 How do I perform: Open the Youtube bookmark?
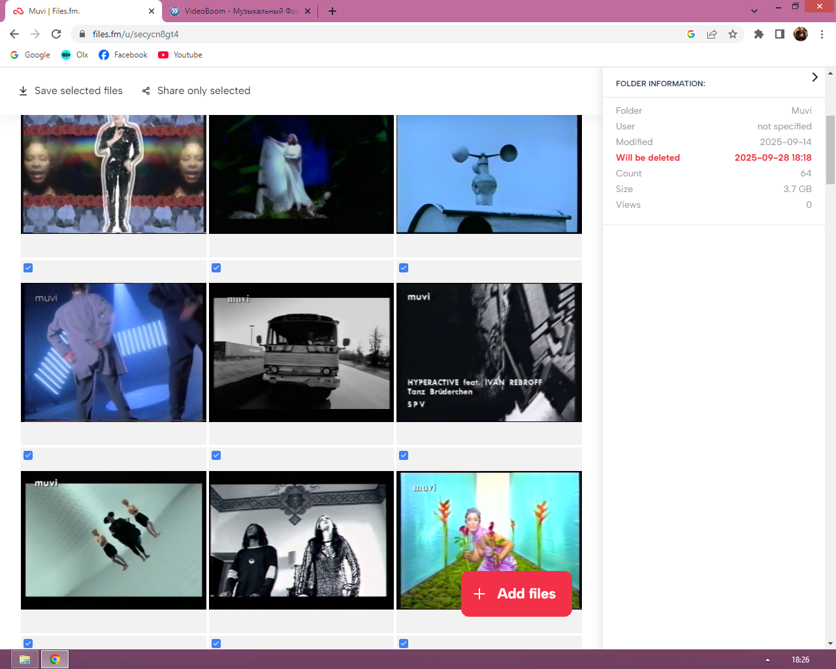pyautogui.click(x=180, y=55)
